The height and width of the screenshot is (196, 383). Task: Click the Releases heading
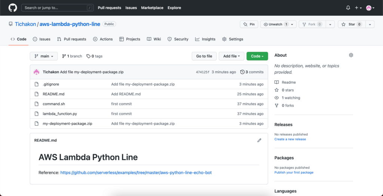click(x=284, y=125)
